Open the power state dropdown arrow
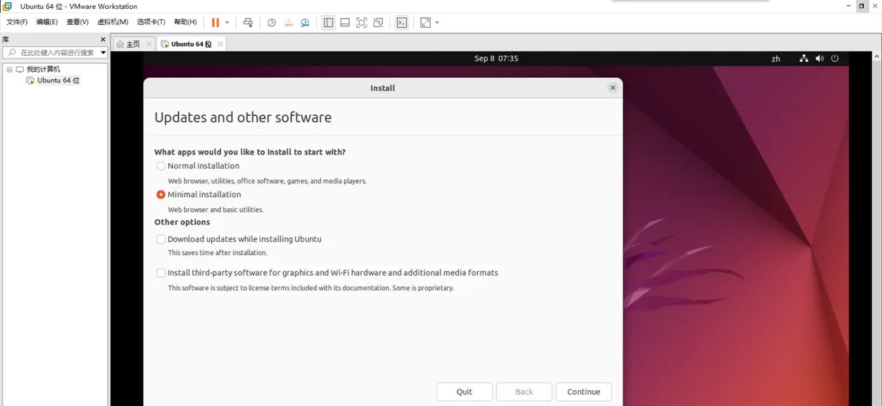882x406 pixels. 227,22
